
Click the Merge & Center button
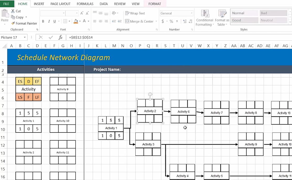(x=139, y=21)
